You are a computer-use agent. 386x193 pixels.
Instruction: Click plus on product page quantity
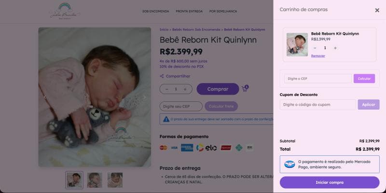point(185,89)
